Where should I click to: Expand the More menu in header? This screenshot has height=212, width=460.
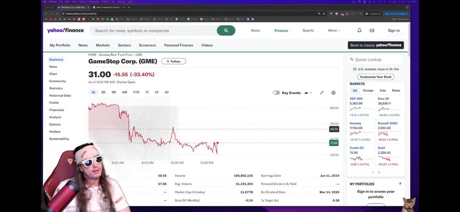334,31
